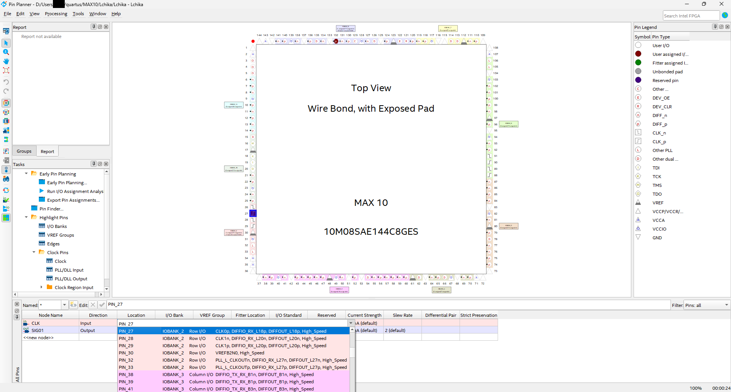Viewport: 731px width, 392px height.
Task: Run I/O Assignment Analysis from Tasks
Action: tap(75, 191)
